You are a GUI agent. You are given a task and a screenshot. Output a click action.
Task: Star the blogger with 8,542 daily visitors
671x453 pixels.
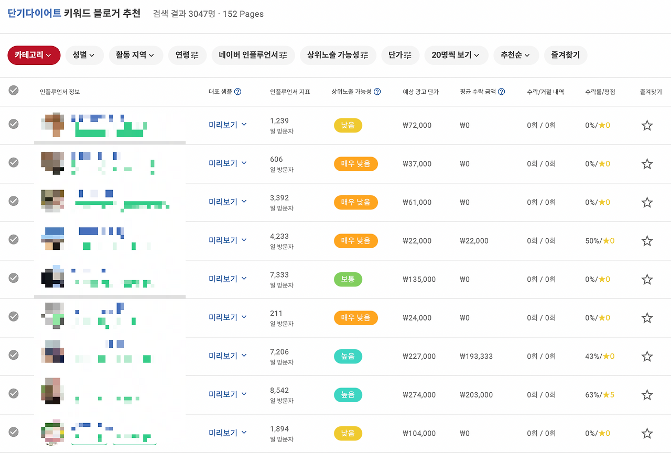coord(647,394)
